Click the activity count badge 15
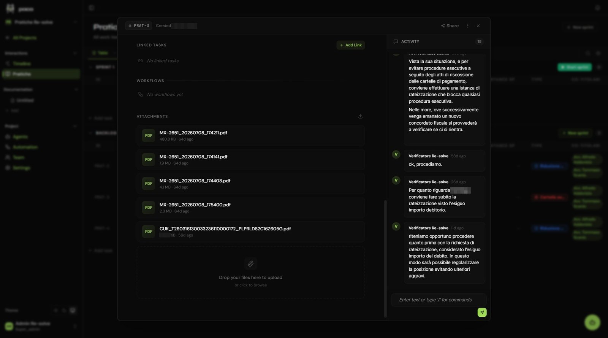The height and width of the screenshot is (338, 608). (480, 41)
